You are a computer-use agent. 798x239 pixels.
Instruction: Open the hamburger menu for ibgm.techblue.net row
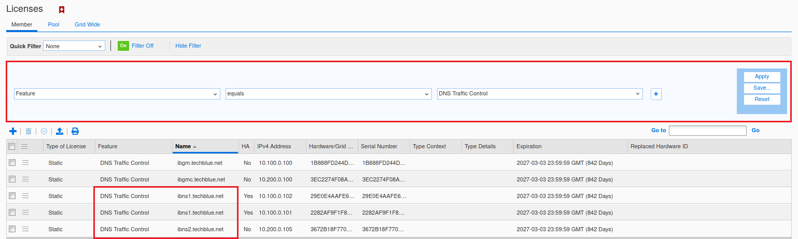pyautogui.click(x=25, y=163)
